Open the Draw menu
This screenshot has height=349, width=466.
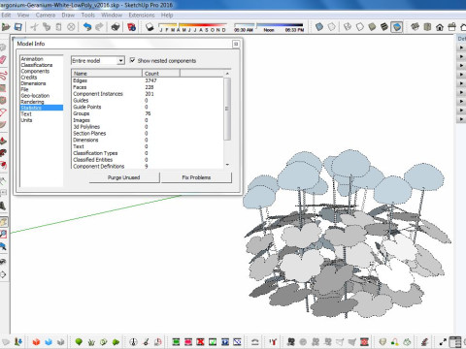(x=68, y=15)
